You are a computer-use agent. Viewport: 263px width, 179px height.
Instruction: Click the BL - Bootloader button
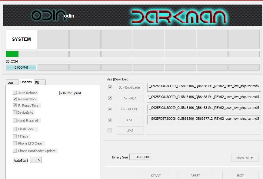point(130,87)
